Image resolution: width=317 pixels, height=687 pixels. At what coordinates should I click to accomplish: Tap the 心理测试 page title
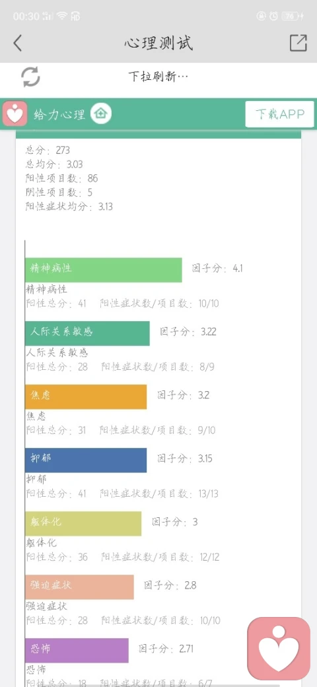click(x=158, y=44)
